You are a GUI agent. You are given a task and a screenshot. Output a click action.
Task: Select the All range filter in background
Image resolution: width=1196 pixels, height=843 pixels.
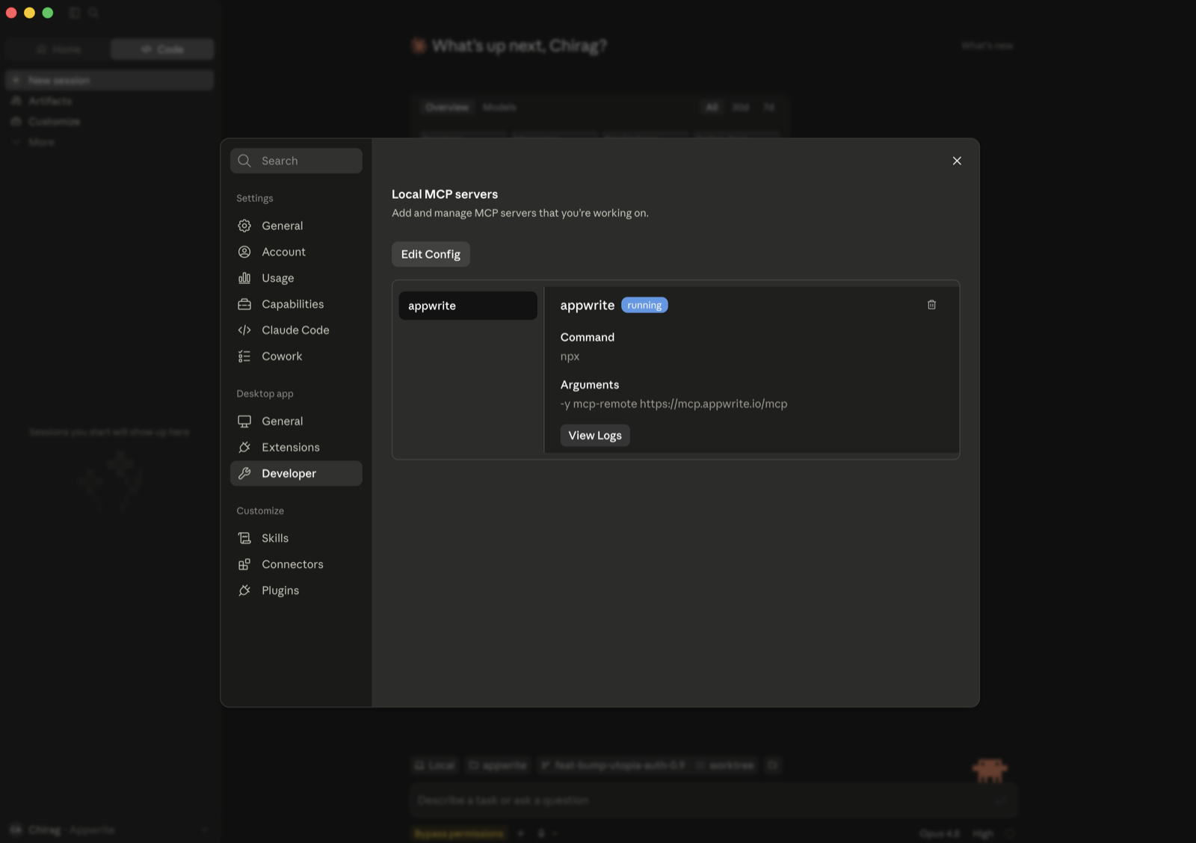(x=712, y=108)
